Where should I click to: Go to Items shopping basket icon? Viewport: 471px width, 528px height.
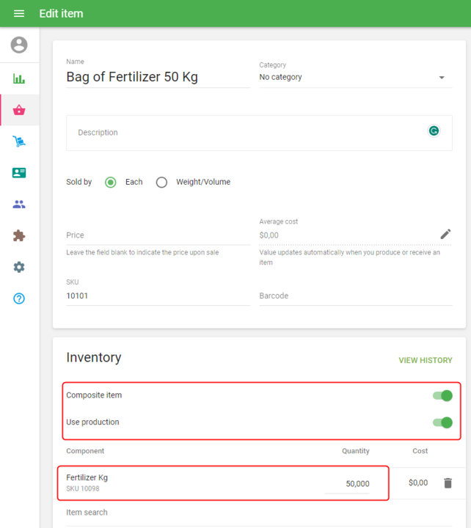(x=19, y=110)
